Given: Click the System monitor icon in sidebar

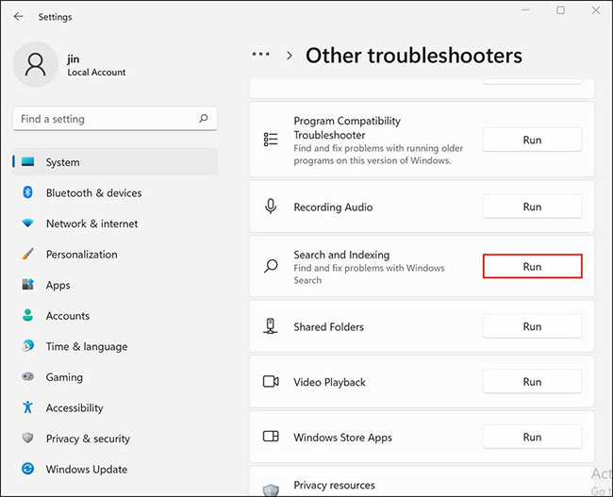Looking at the screenshot, I should coord(27,161).
